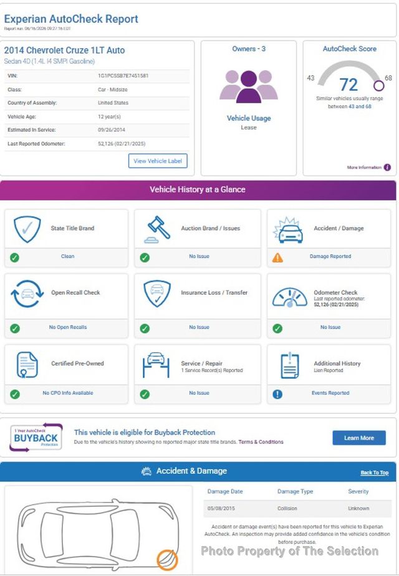Click the Open Recall Check circular arrows icon

coord(27,294)
